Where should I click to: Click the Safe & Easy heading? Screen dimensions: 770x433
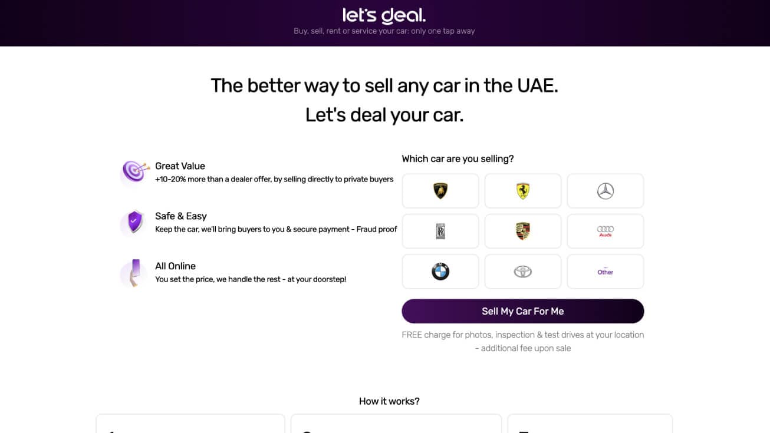(180, 216)
